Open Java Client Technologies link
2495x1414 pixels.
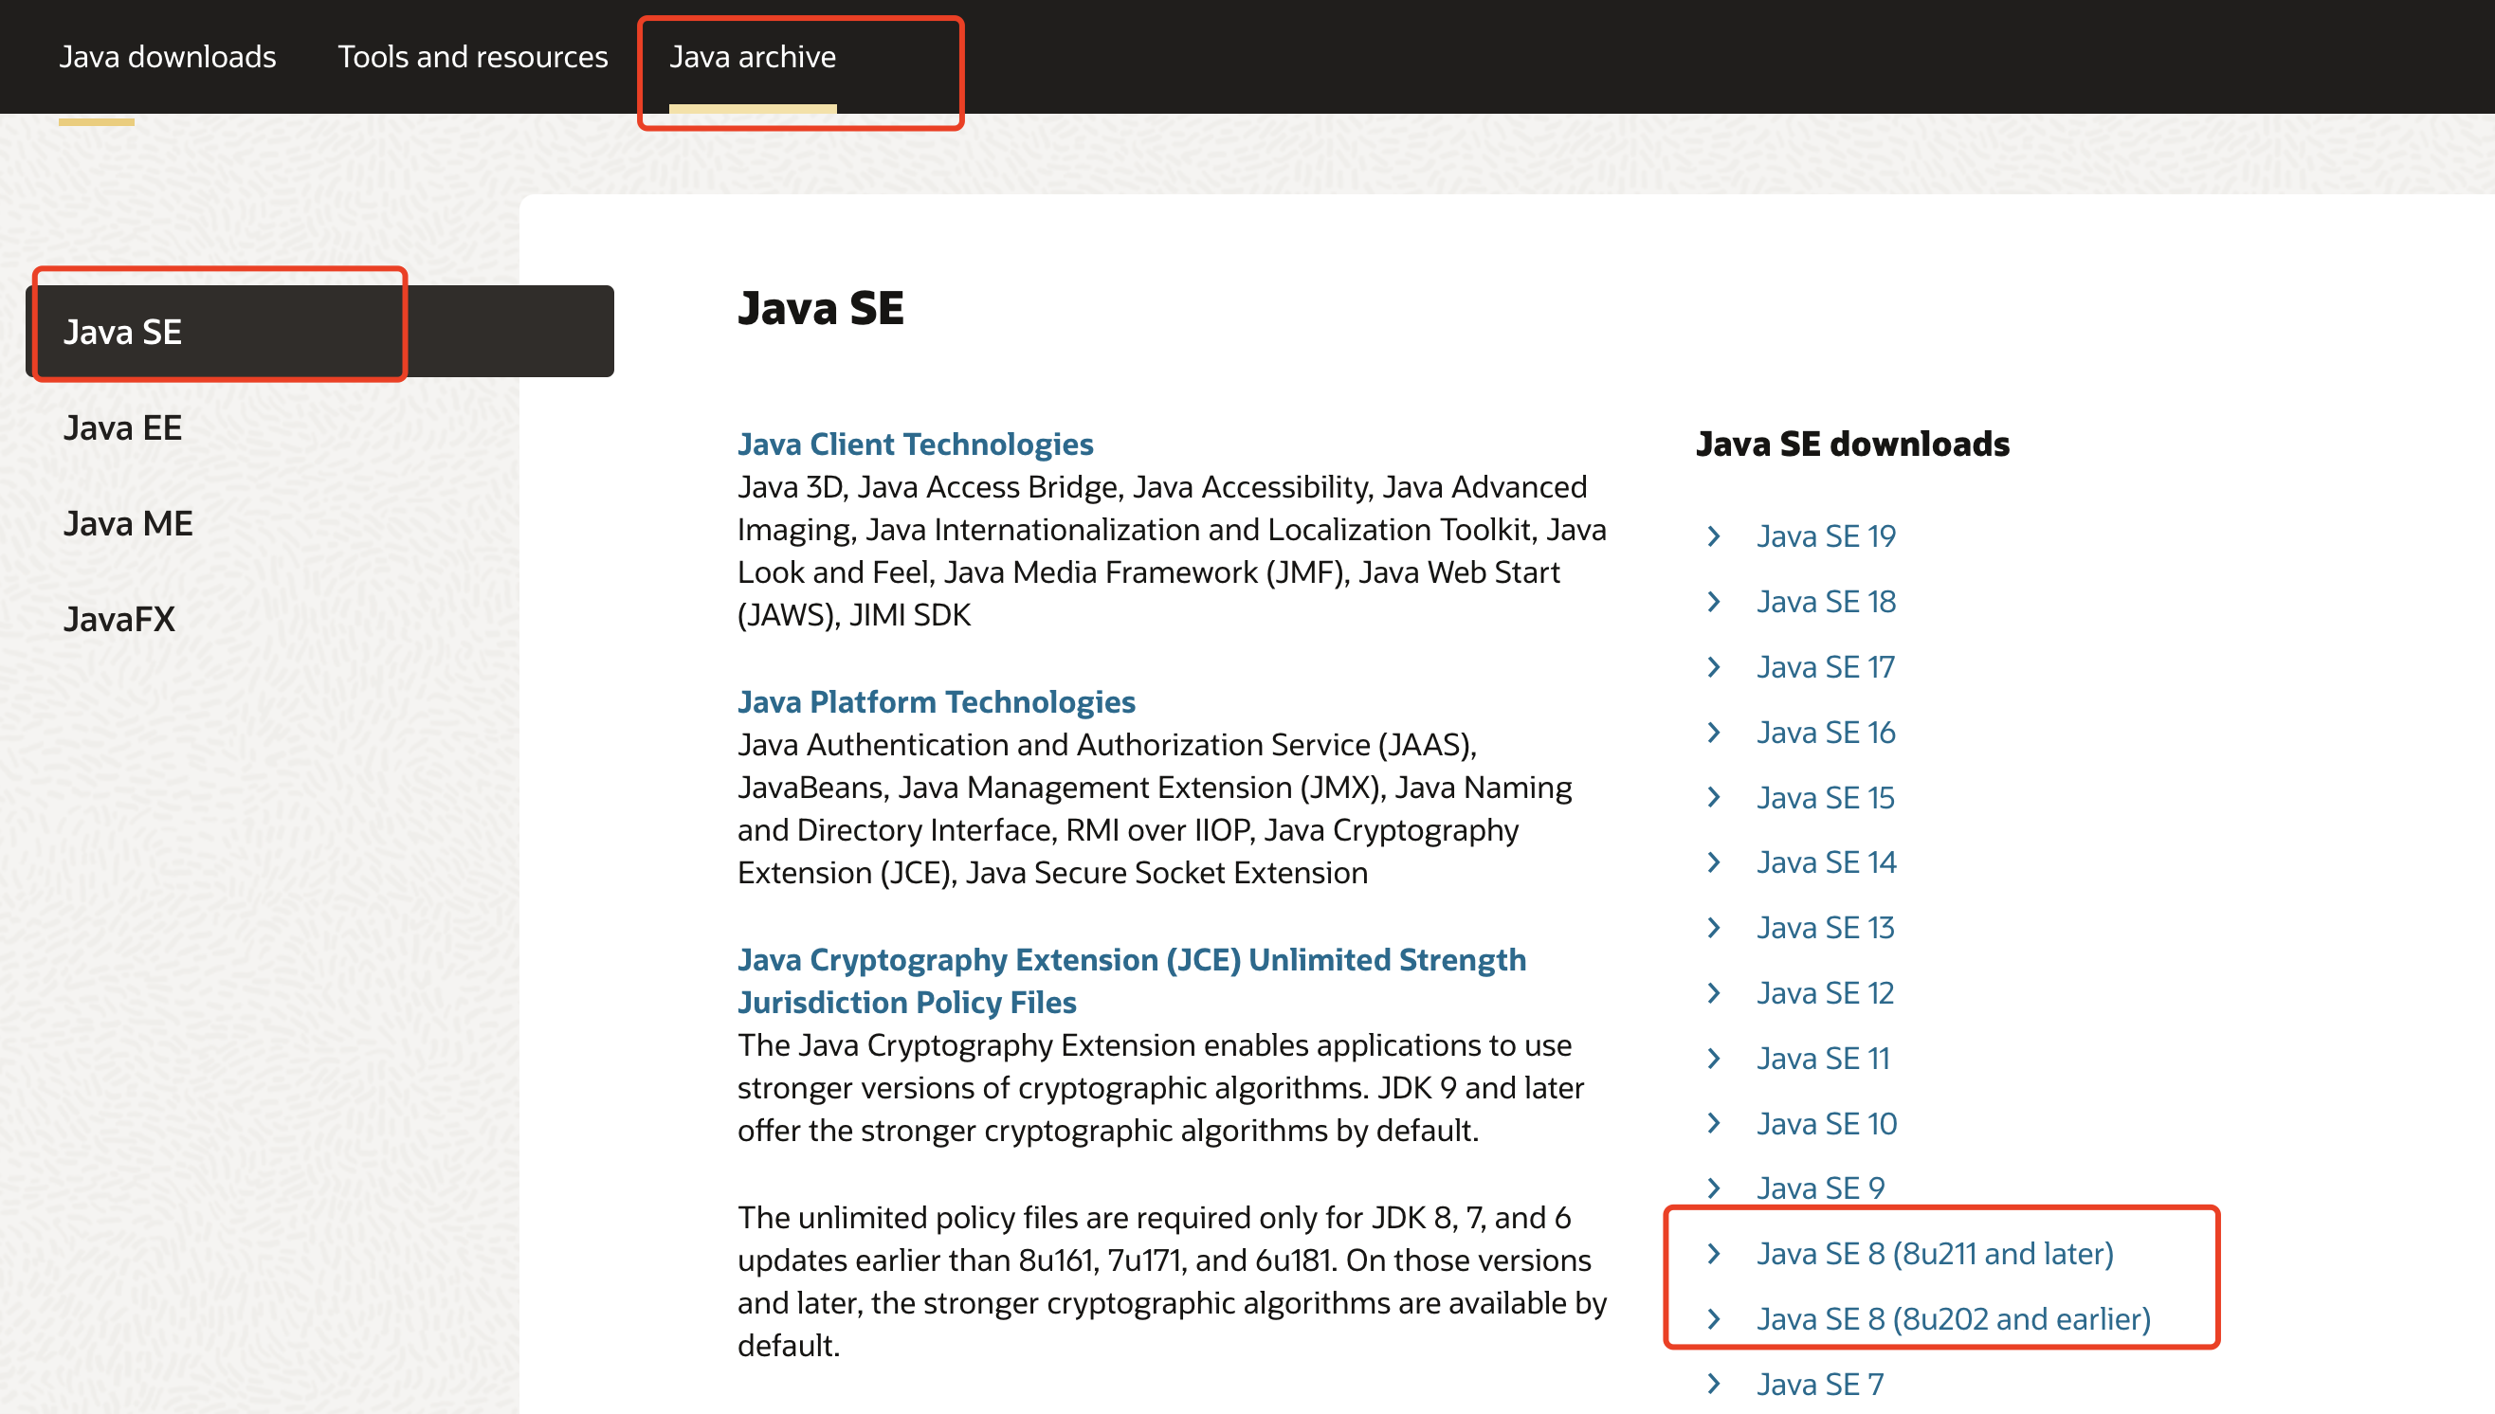click(x=915, y=444)
